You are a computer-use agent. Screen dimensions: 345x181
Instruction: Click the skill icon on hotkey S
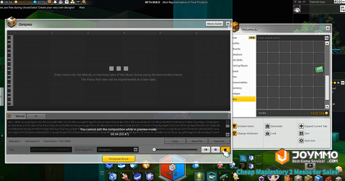[x=137, y=176]
